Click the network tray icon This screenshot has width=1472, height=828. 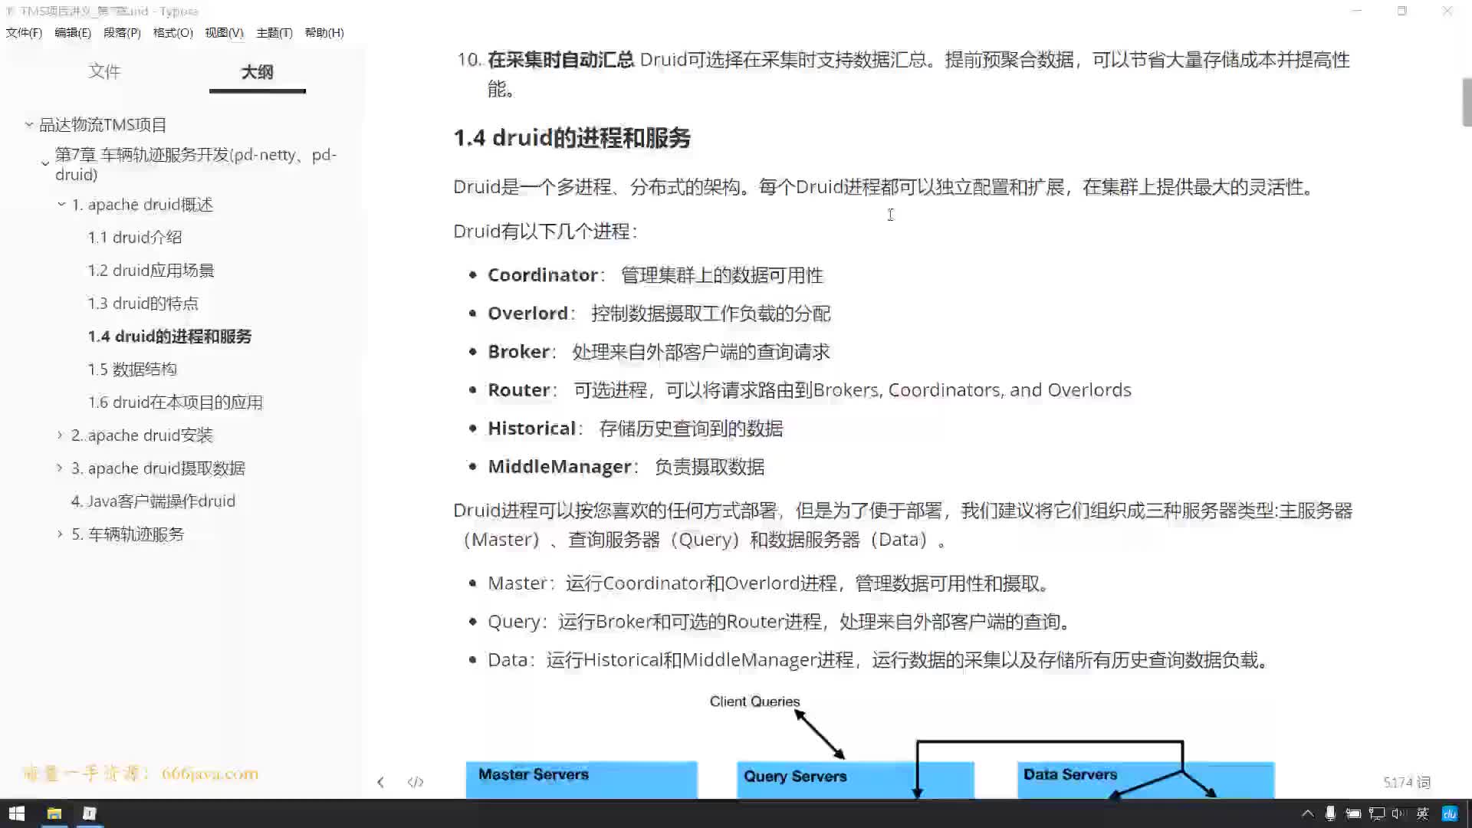tap(1377, 813)
